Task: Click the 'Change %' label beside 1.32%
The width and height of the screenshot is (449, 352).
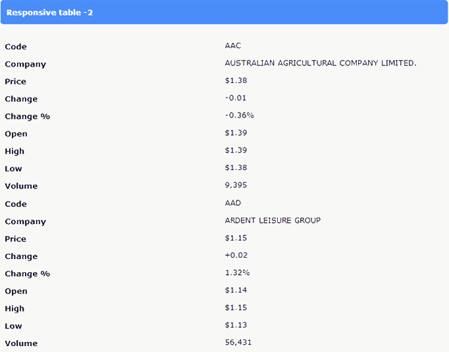Action: [28, 274]
